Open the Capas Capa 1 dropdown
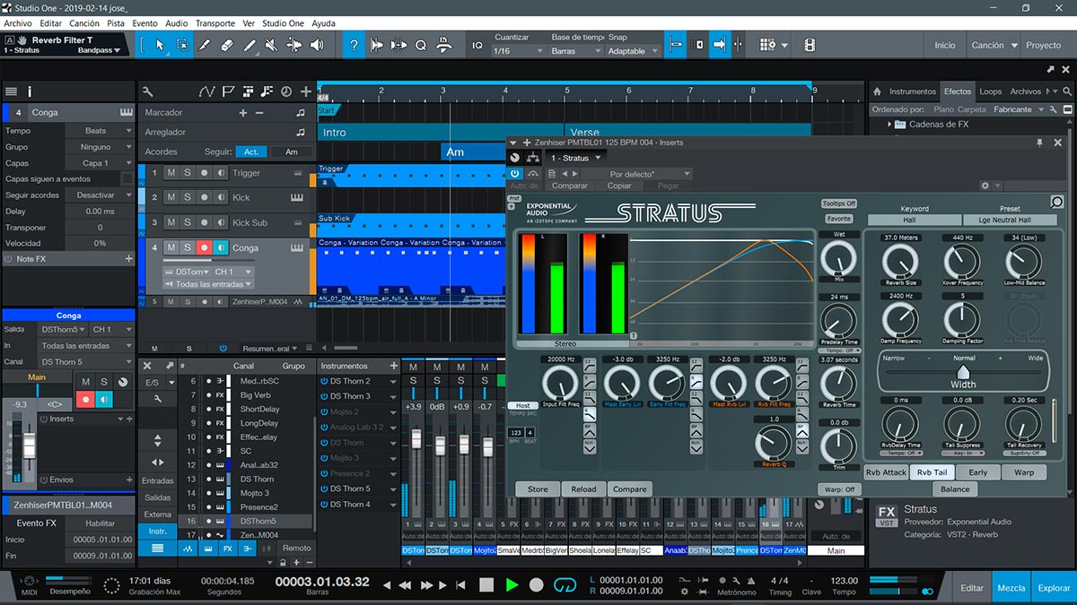Image resolution: width=1077 pixels, height=605 pixels. pyautogui.click(x=101, y=163)
